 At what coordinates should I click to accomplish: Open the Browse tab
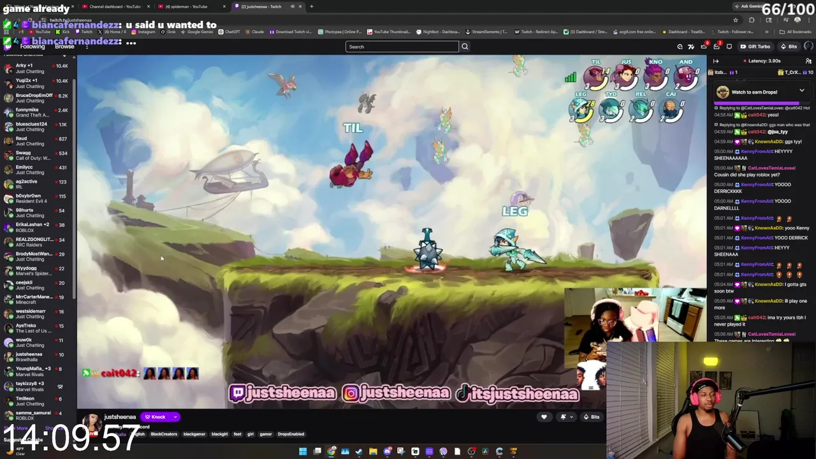64,47
